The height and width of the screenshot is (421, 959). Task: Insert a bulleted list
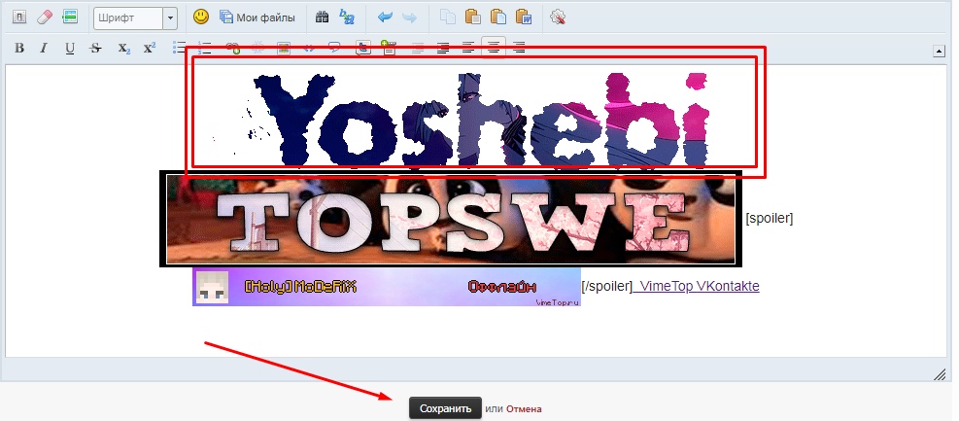[x=179, y=48]
